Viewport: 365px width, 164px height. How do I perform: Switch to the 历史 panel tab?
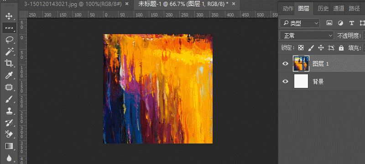pyautogui.click(x=323, y=9)
